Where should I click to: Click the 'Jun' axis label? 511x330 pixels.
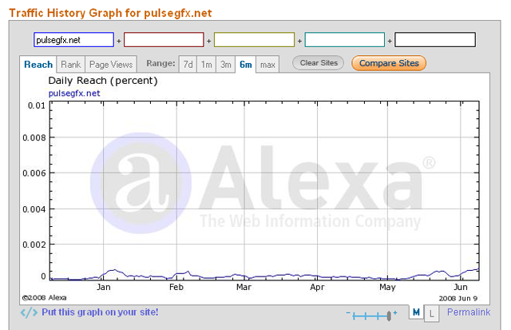(x=461, y=287)
